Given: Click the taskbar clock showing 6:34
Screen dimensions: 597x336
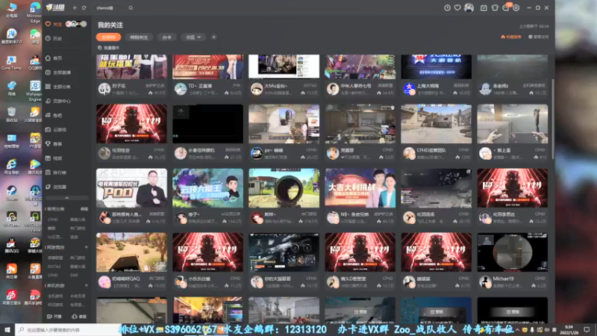Looking at the screenshot, I should [x=569, y=329].
